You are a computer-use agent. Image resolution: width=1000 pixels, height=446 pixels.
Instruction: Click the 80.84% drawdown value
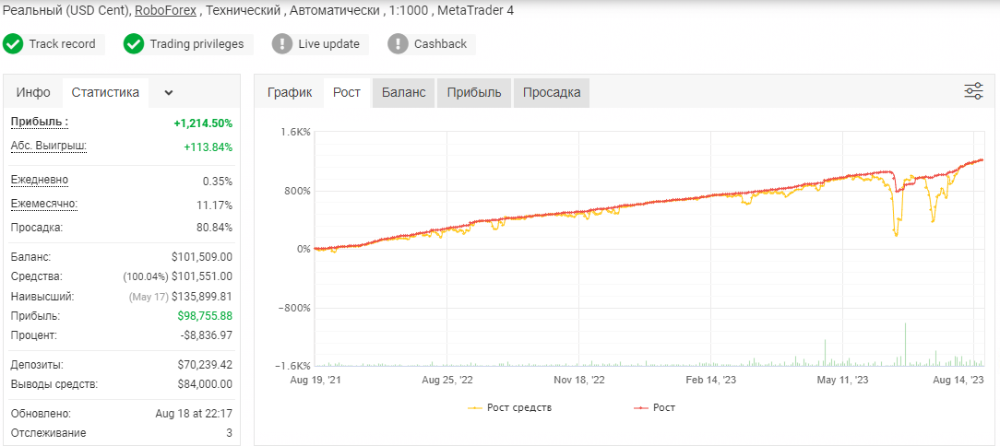215,228
